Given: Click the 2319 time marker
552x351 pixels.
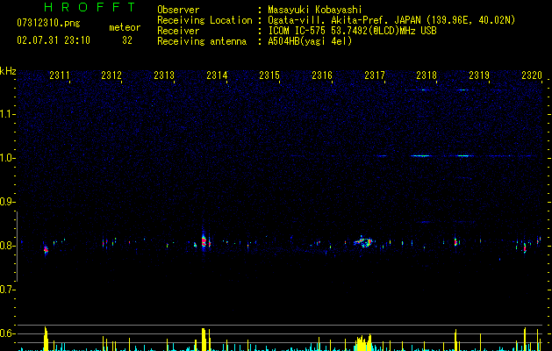Looking at the screenshot, I should [x=479, y=75].
